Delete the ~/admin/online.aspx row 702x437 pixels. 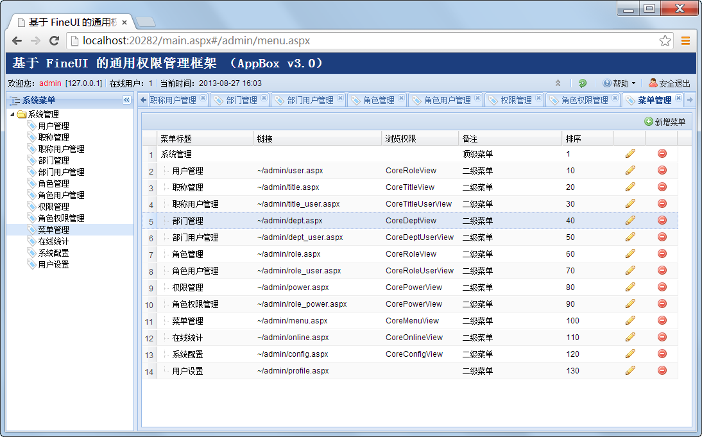(662, 337)
